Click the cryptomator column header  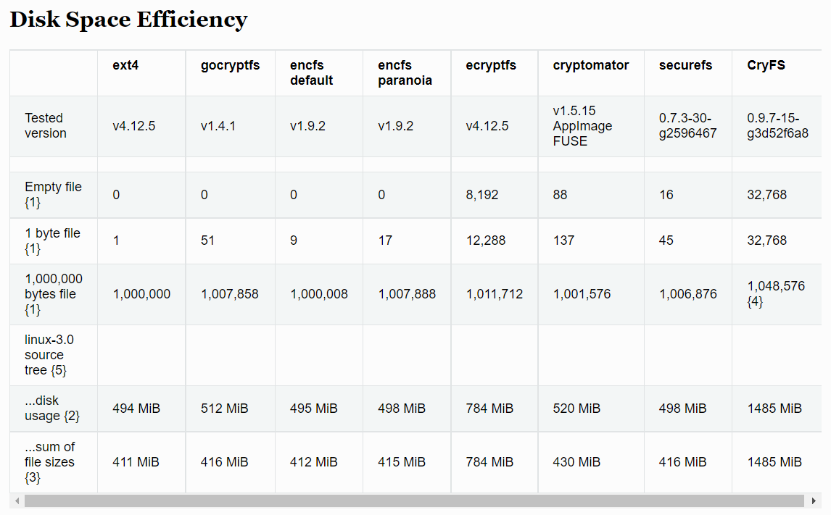[591, 65]
